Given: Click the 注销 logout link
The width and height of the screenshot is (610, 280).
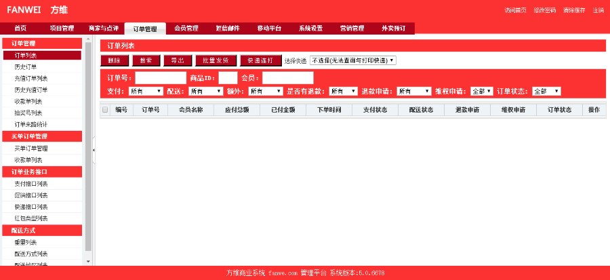Looking at the screenshot, I should click(598, 10).
